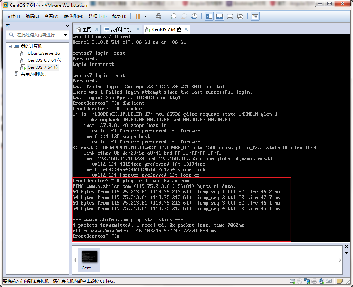This screenshot has width=353, height=287.
Task: Click the hard disk status icon
Action: pos(292,281)
